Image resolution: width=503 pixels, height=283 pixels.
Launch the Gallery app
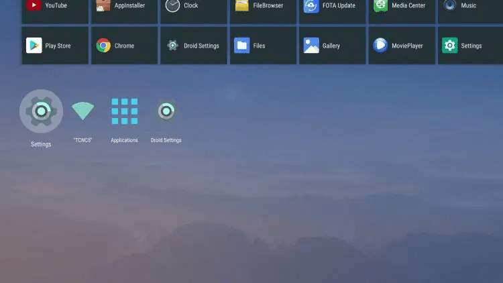333,46
